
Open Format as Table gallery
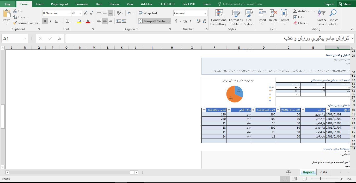(236, 18)
